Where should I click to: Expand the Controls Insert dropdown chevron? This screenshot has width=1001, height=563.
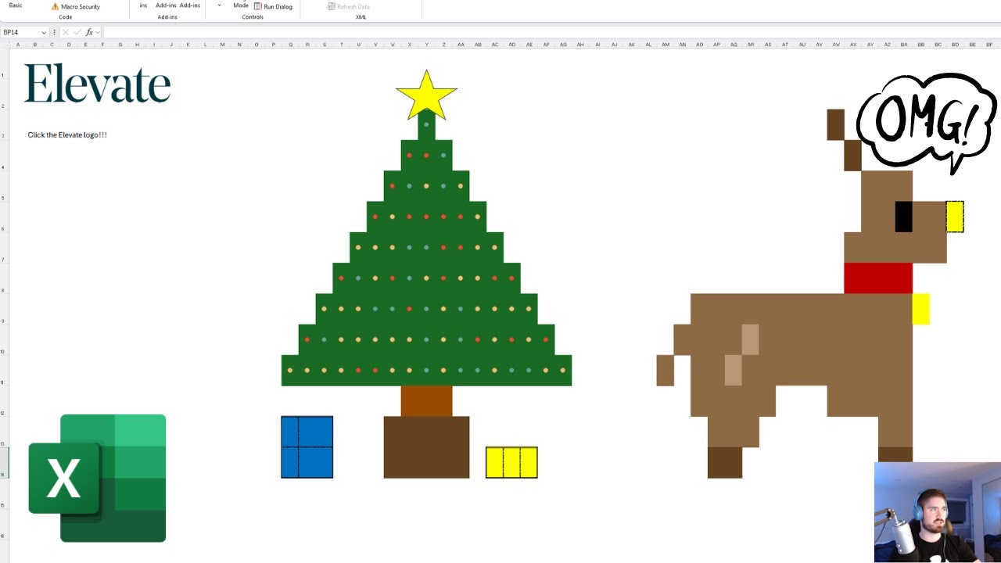tap(219, 5)
